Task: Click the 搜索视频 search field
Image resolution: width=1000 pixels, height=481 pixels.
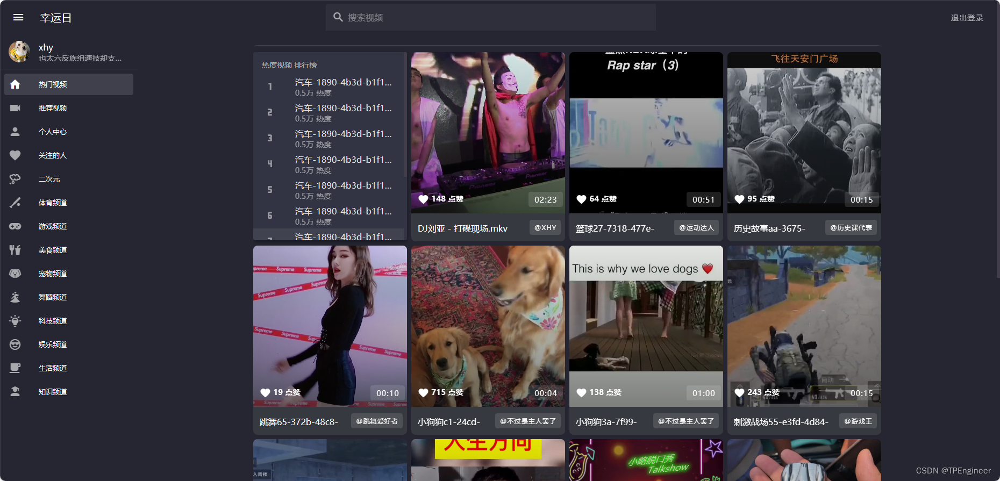Action: pyautogui.click(x=491, y=17)
